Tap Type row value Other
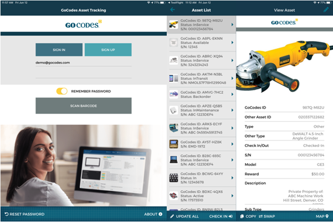 319,126
